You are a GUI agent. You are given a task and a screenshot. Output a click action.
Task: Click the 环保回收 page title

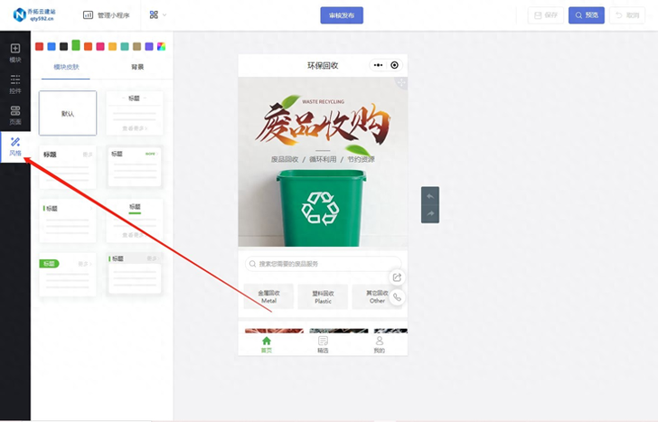(323, 65)
